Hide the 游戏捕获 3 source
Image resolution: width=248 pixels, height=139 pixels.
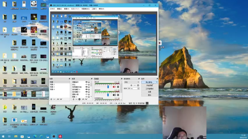coord(86,92)
